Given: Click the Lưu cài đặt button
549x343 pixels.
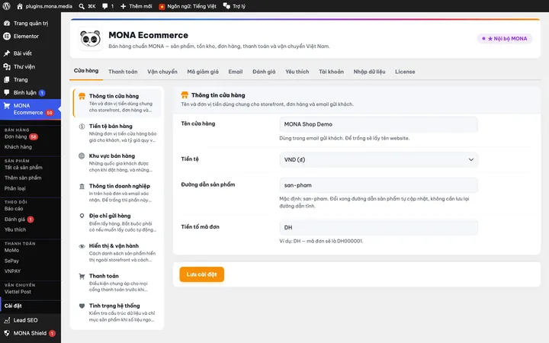Looking at the screenshot, I should click(x=201, y=274).
